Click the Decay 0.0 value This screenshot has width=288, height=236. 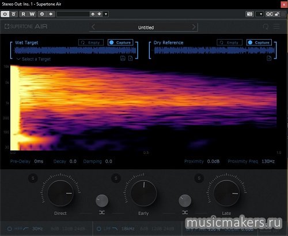point(73,161)
